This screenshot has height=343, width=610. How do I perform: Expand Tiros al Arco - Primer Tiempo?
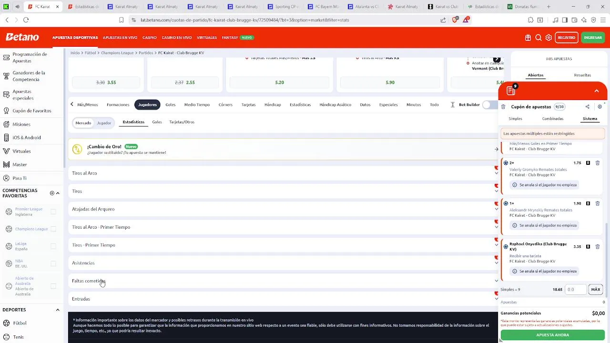284,227
